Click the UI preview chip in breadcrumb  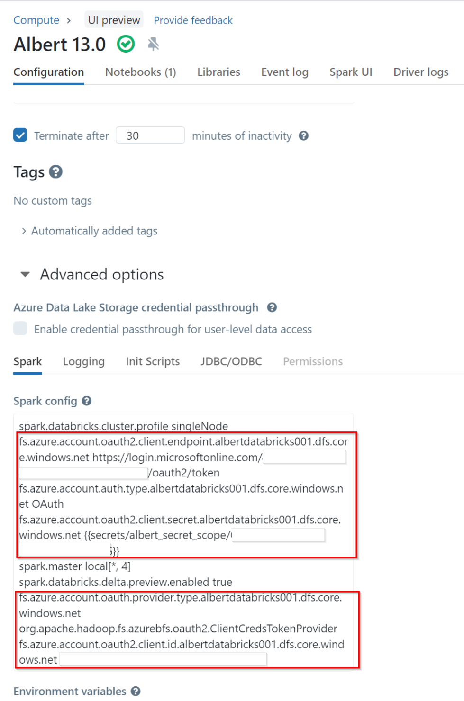coord(113,20)
